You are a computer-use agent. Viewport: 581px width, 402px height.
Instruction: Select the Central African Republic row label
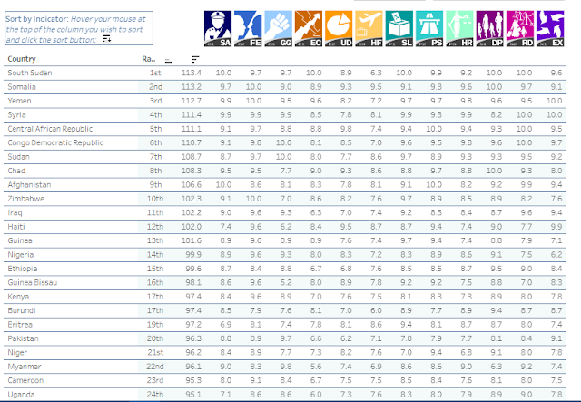(x=50, y=129)
